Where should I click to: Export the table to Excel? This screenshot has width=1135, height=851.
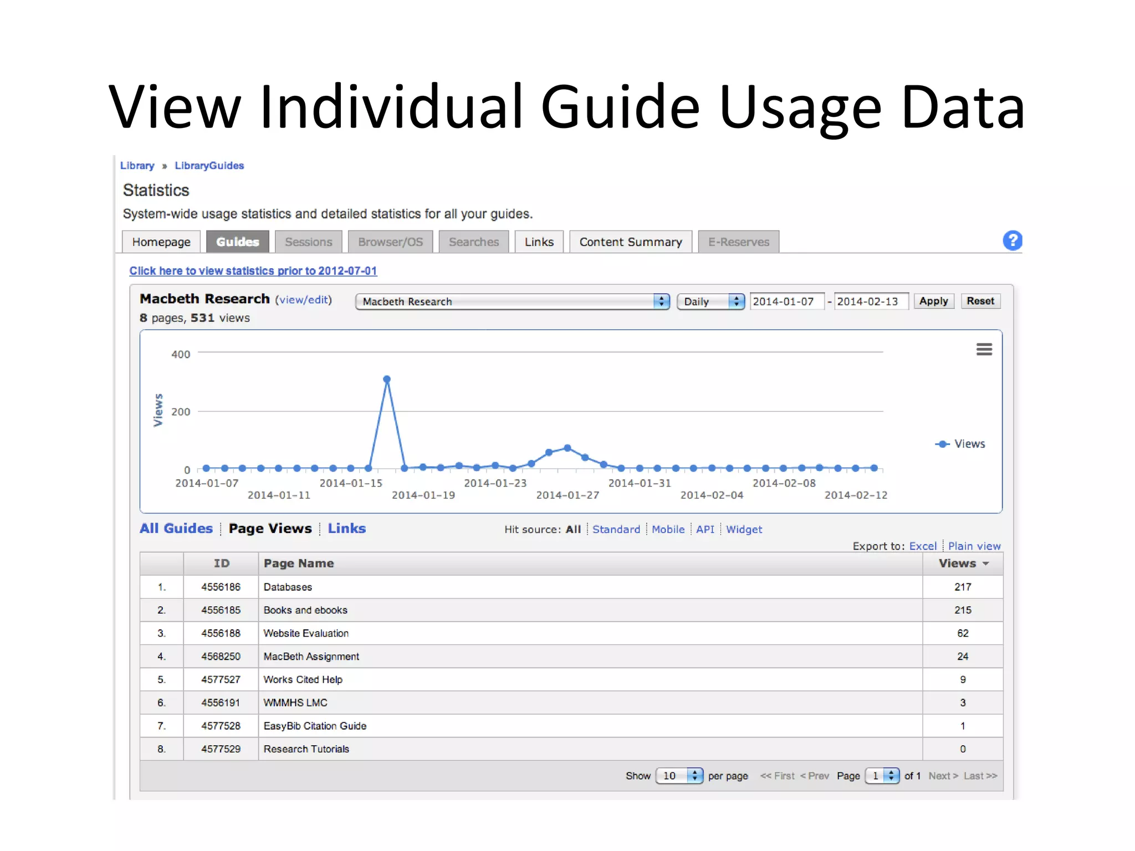(x=922, y=546)
